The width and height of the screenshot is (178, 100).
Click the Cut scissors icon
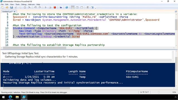pyautogui.click(x=16, y=7)
